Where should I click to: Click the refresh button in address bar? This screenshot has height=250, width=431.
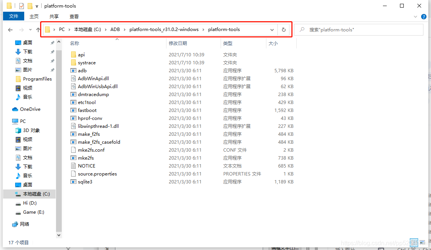pyautogui.click(x=284, y=30)
